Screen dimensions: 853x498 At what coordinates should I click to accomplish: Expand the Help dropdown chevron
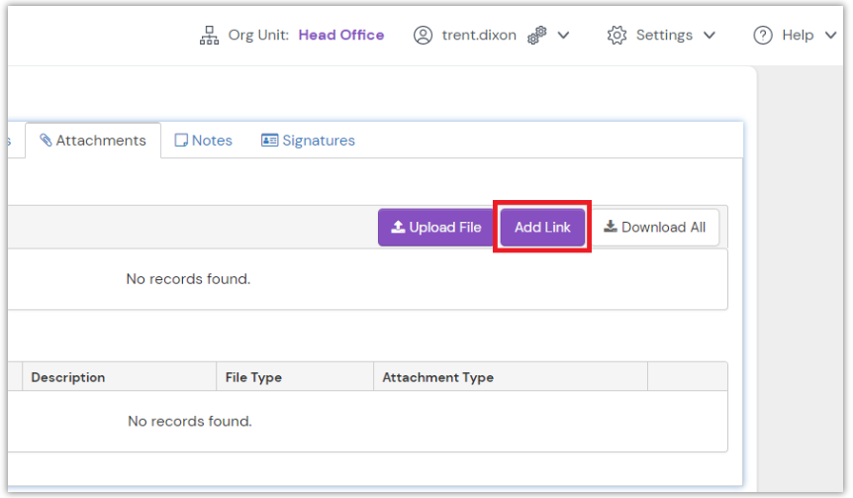click(x=831, y=36)
